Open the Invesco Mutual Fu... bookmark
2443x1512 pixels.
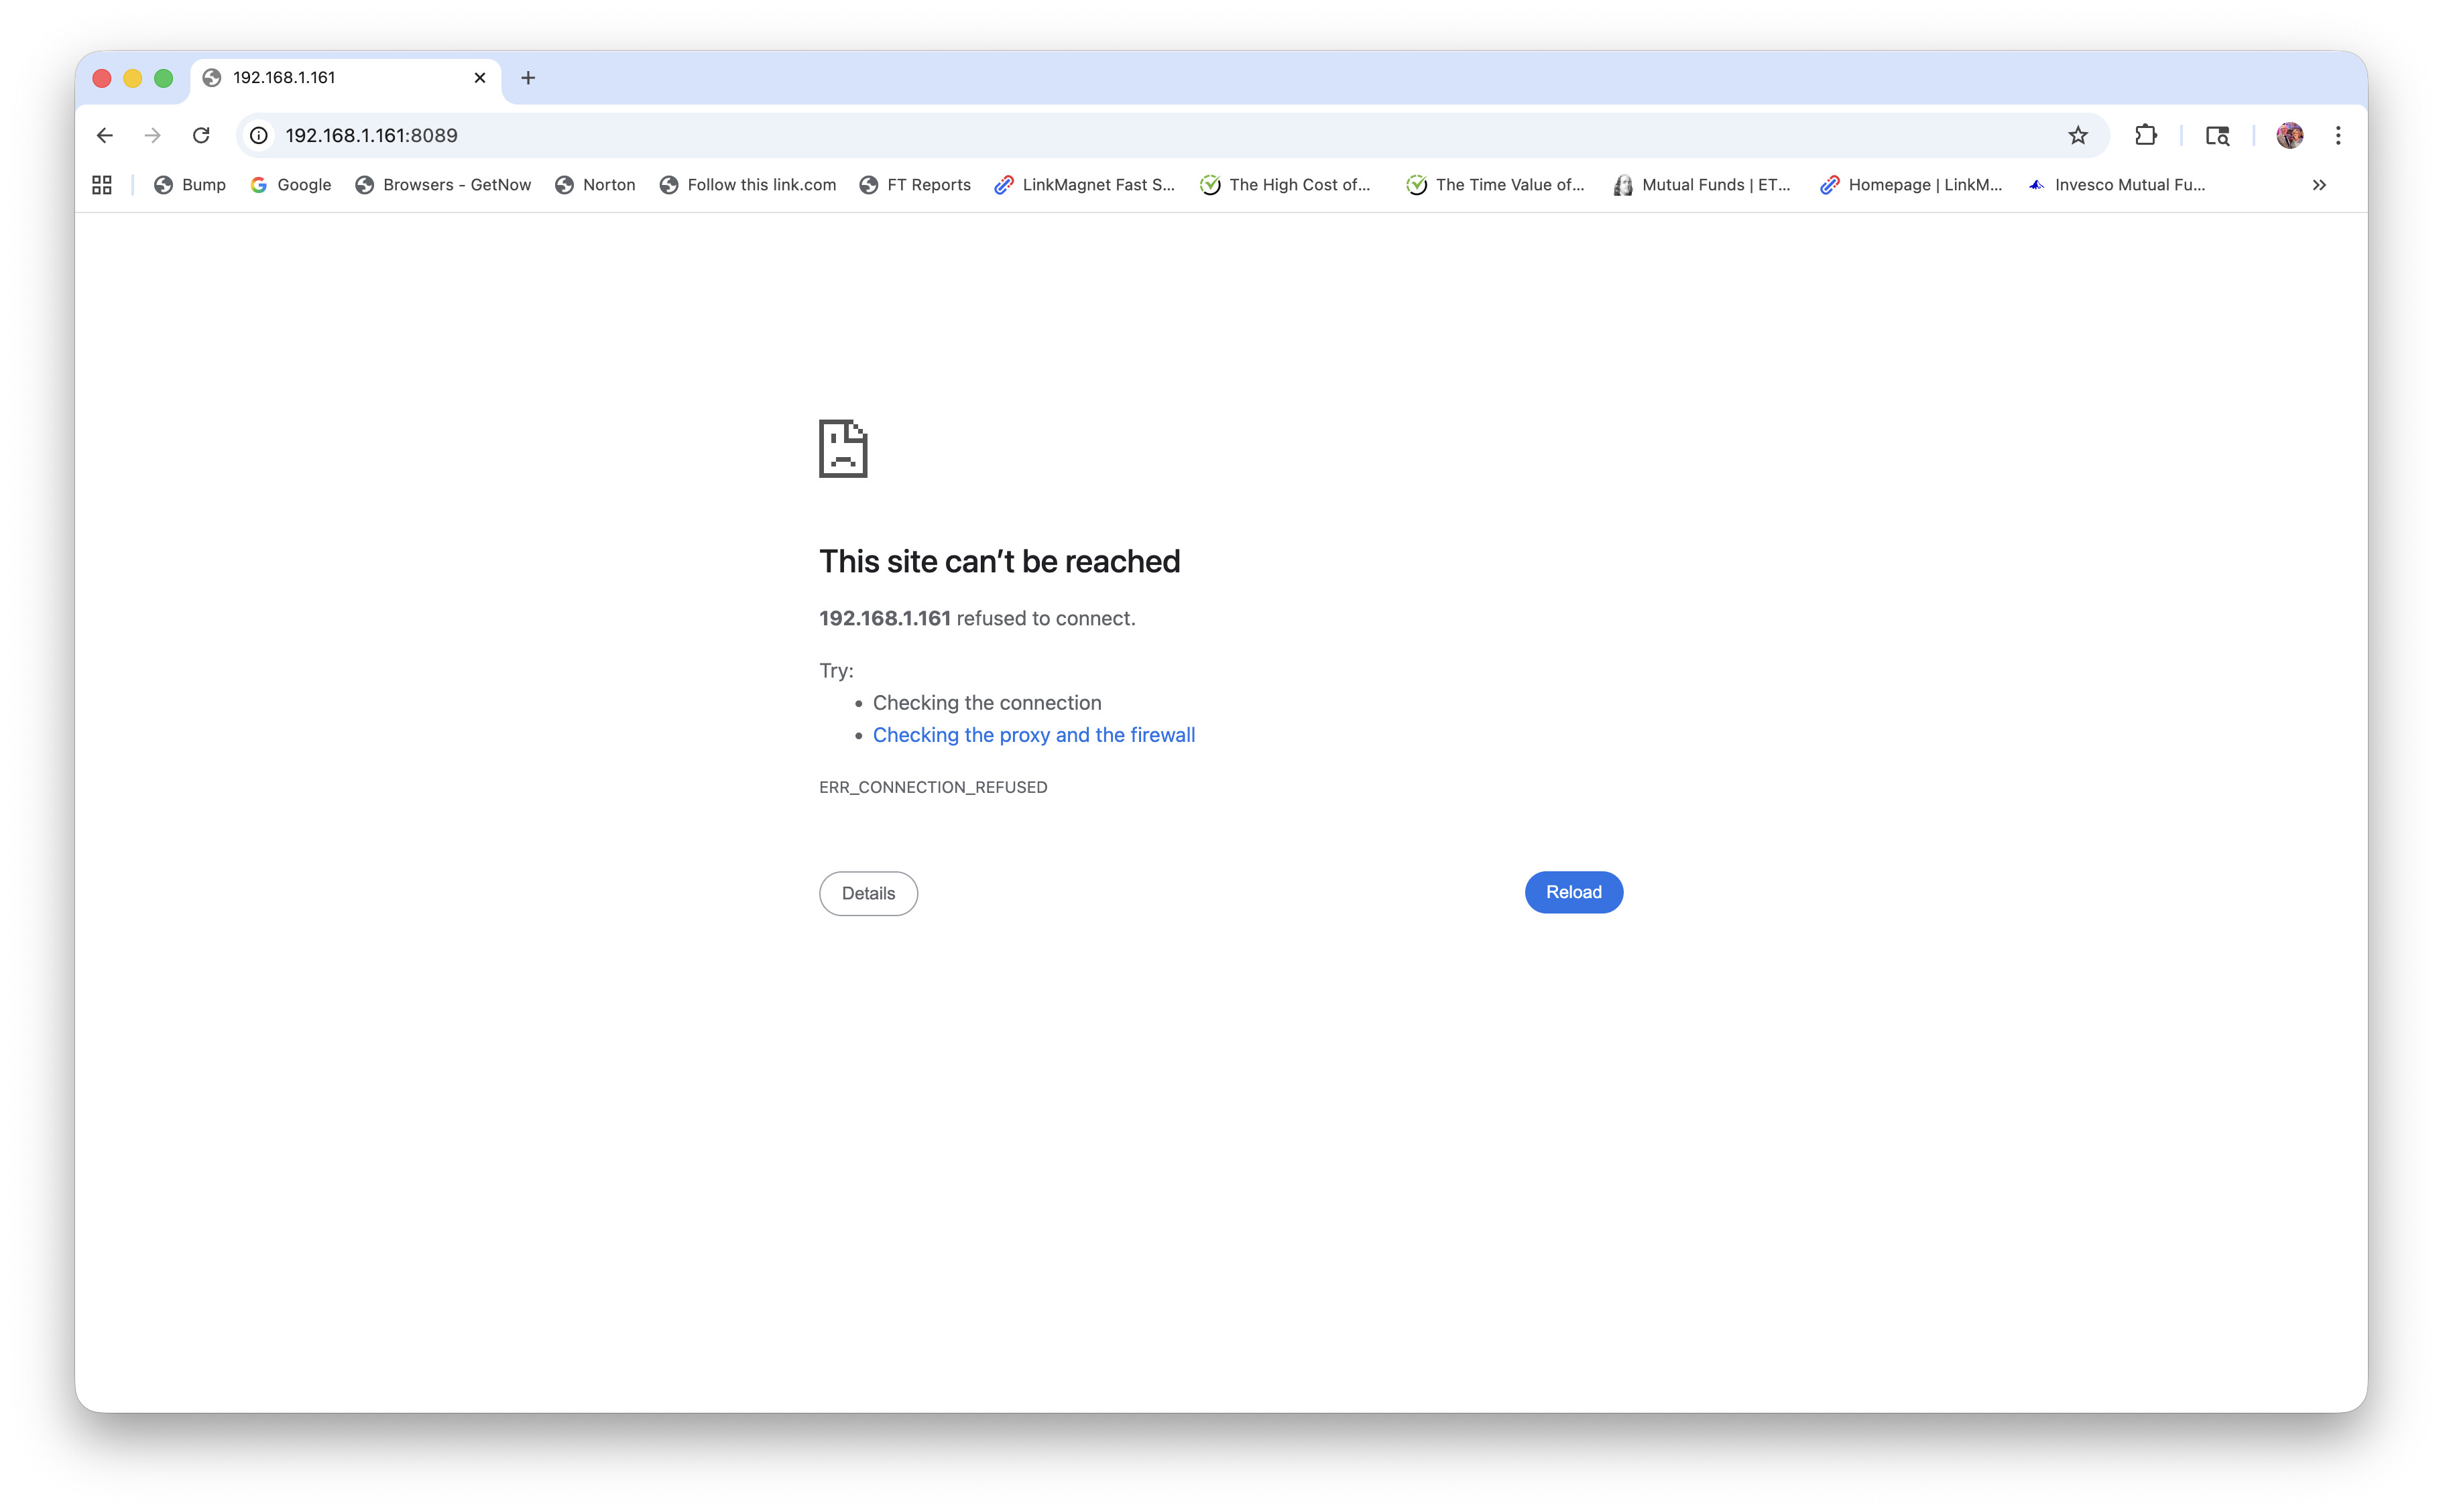(2117, 185)
